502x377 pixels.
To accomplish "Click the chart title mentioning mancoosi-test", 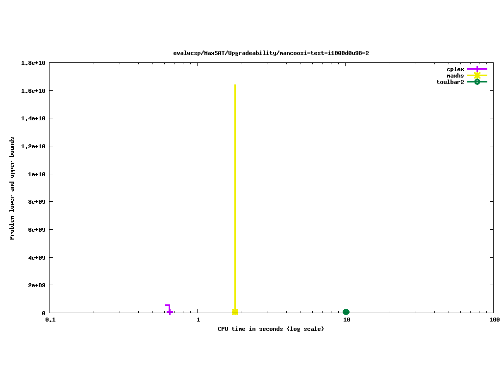I will [x=271, y=53].
